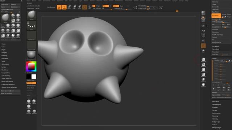The height and width of the screenshot is (130, 232).
Task: Pick the SelectRect brush in Brush palette
Action: 3,26
